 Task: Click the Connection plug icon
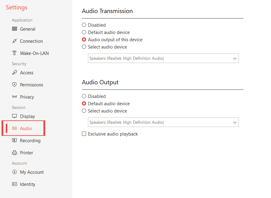pos(14,41)
